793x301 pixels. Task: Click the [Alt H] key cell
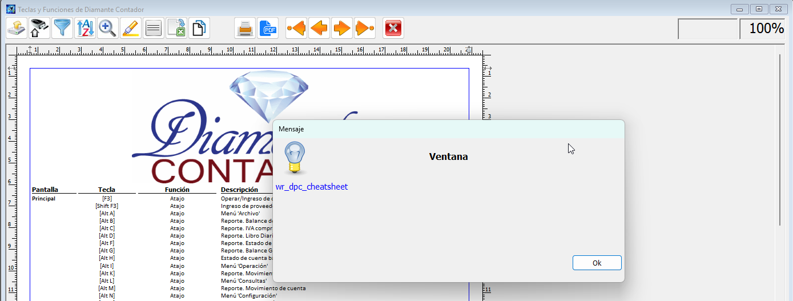(x=107, y=258)
